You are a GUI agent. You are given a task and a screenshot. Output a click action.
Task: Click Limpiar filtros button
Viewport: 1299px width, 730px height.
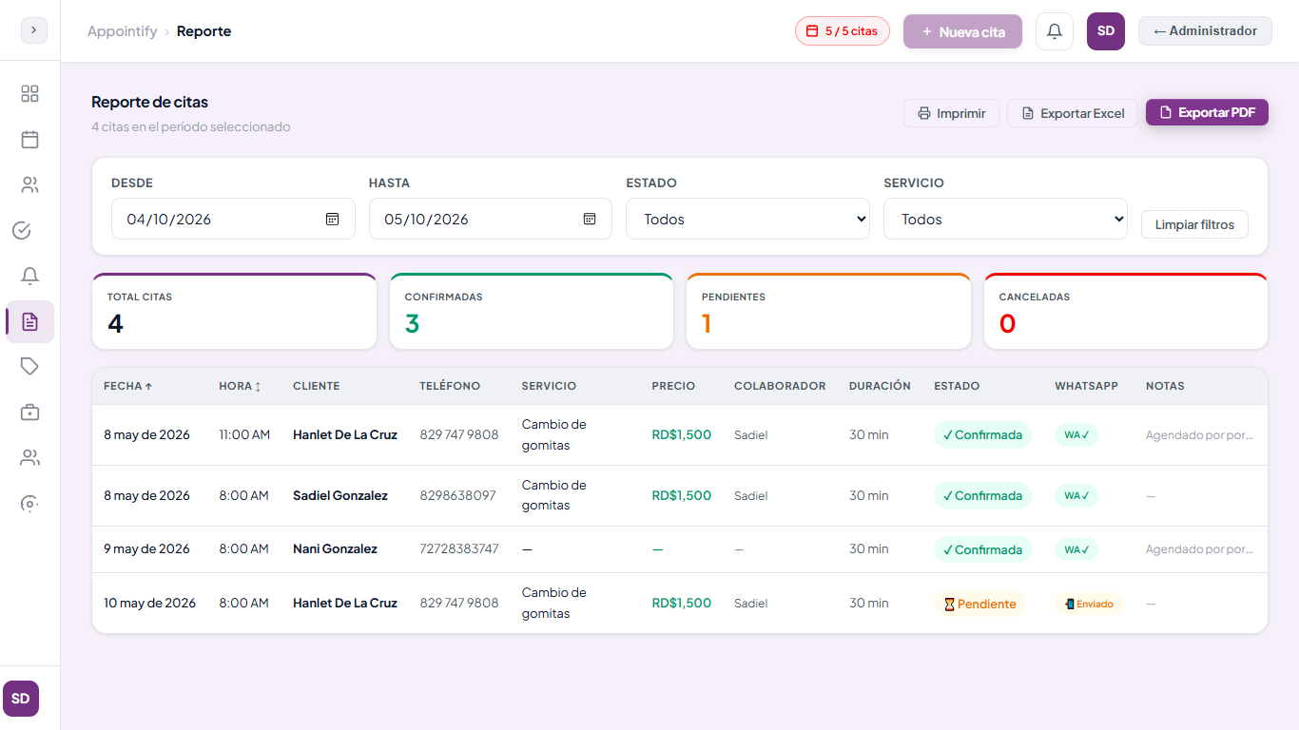(1194, 224)
